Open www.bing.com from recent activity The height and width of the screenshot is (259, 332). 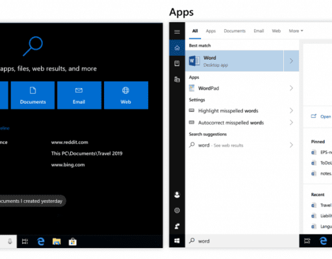tap(68, 164)
